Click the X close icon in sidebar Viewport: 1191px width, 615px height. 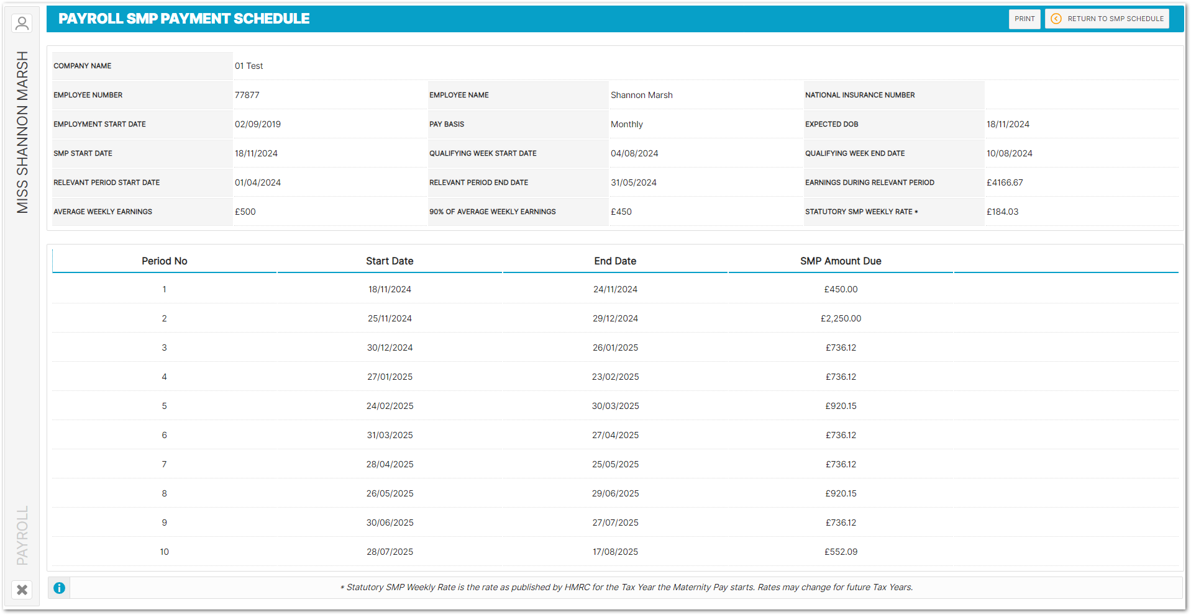(22, 590)
